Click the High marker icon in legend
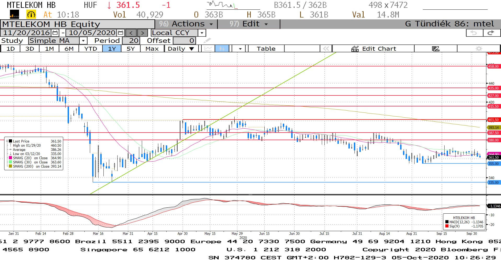This screenshot has height=268, width=501. (10, 145)
